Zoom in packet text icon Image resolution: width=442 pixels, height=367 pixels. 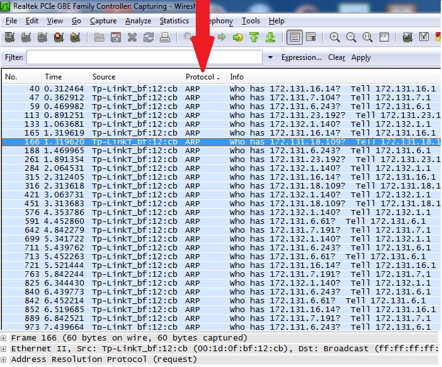[x=334, y=37]
